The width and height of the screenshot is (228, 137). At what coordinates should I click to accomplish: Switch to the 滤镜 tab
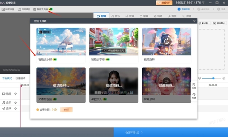[187, 16]
